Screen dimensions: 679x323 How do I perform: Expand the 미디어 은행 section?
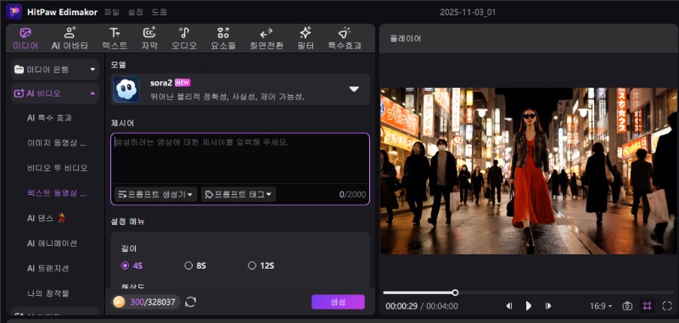click(55, 70)
